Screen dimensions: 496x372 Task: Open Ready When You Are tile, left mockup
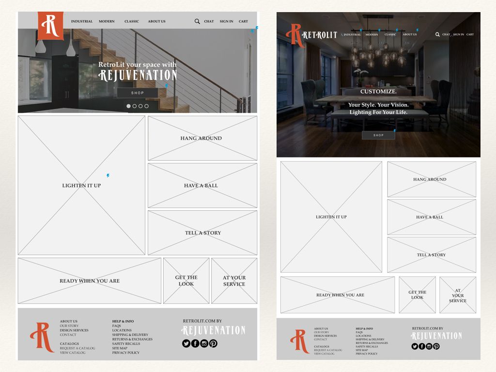(x=90, y=280)
